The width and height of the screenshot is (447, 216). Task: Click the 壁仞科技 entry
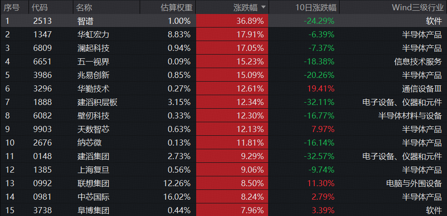93,116
